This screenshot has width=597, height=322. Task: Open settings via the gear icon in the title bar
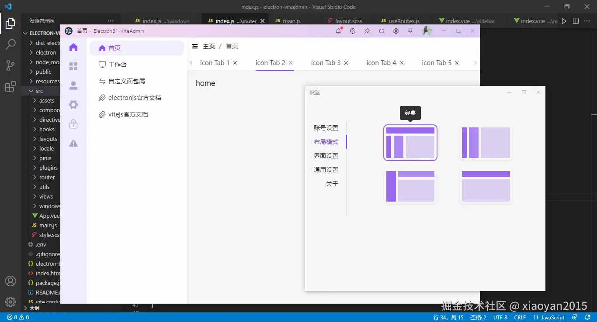396,31
